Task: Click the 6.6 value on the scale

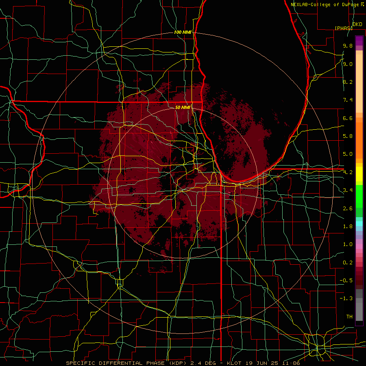Action: pyautogui.click(x=348, y=118)
